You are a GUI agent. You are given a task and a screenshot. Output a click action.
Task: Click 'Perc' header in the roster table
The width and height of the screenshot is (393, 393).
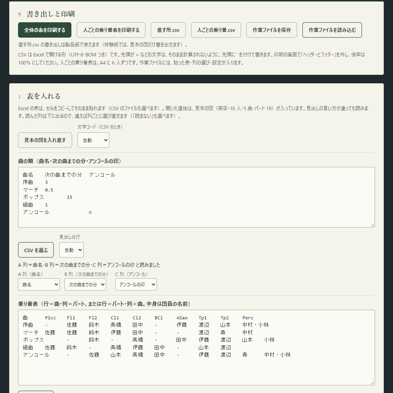point(248,318)
